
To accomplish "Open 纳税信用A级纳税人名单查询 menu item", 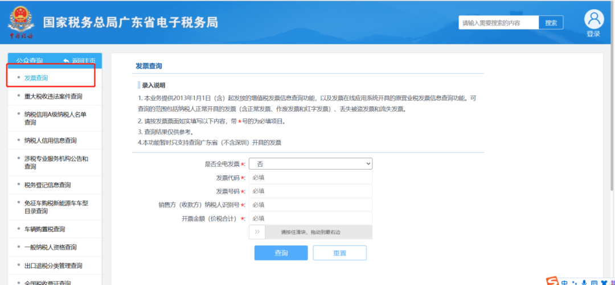I will [x=55, y=118].
